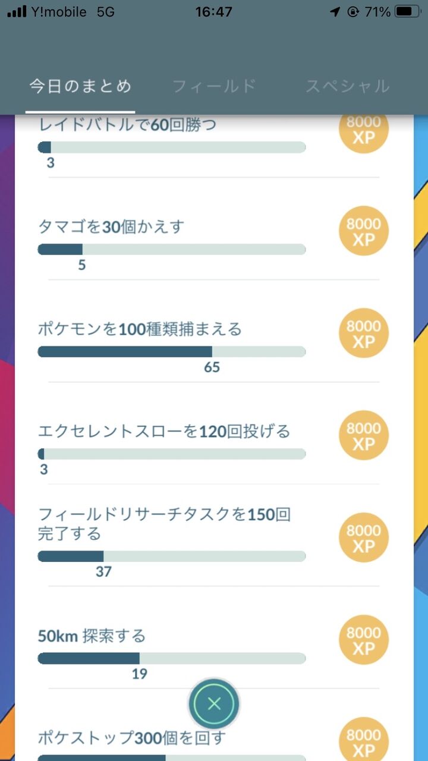Switch to the フィールド tab

(214, 86)
